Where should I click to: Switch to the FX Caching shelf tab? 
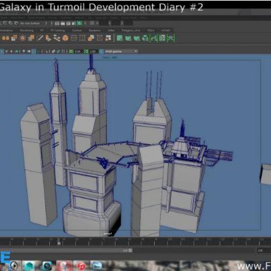click(58, 31)
